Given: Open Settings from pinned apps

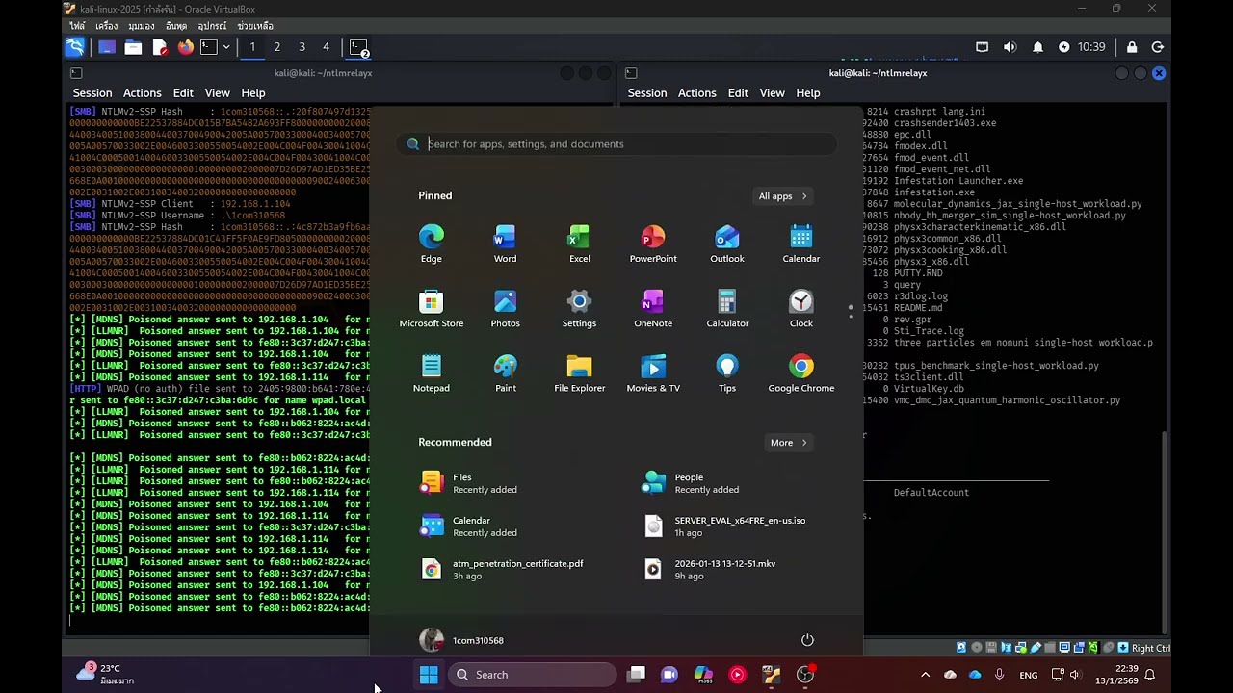Looking at the screenshot, I should coord(579,308).
